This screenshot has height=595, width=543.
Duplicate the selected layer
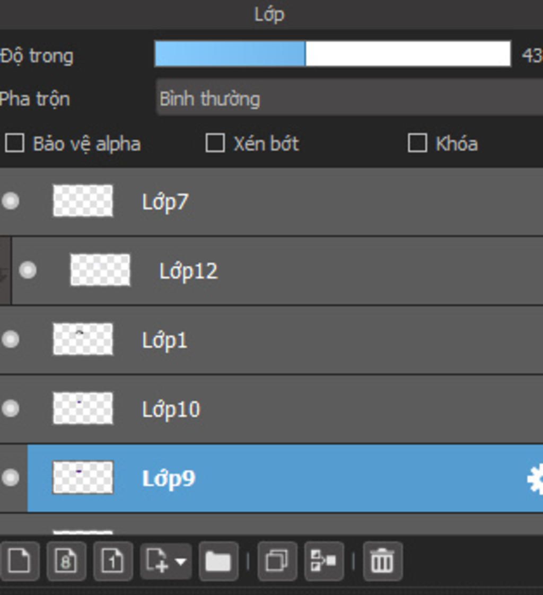pos(277,561)
